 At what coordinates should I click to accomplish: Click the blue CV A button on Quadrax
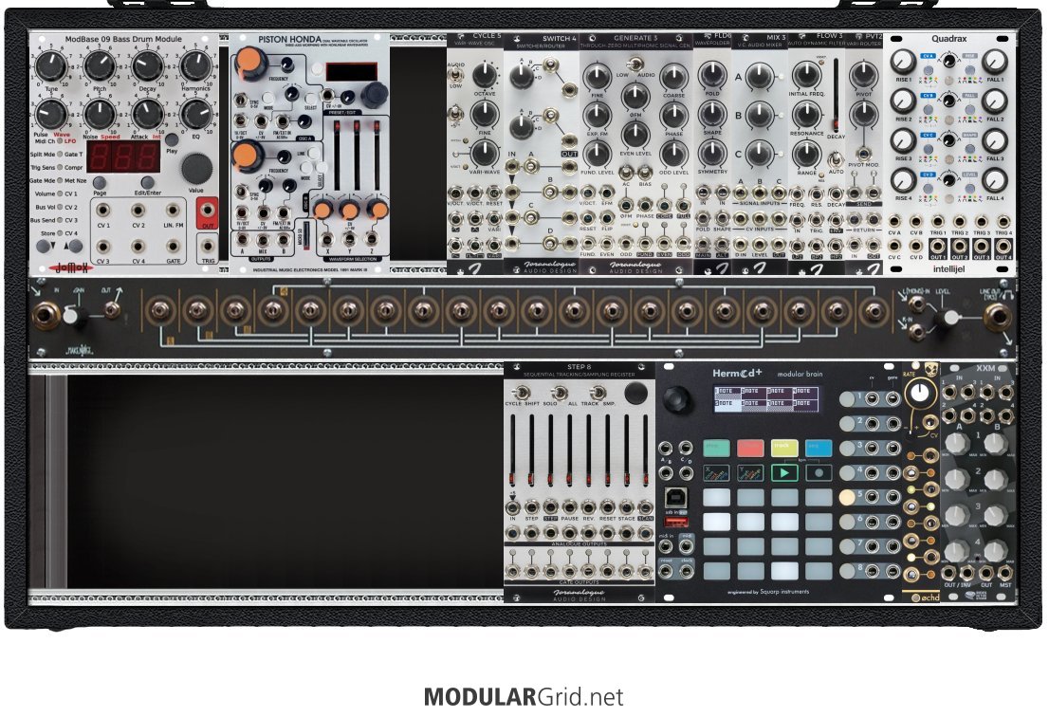point(928,56)
